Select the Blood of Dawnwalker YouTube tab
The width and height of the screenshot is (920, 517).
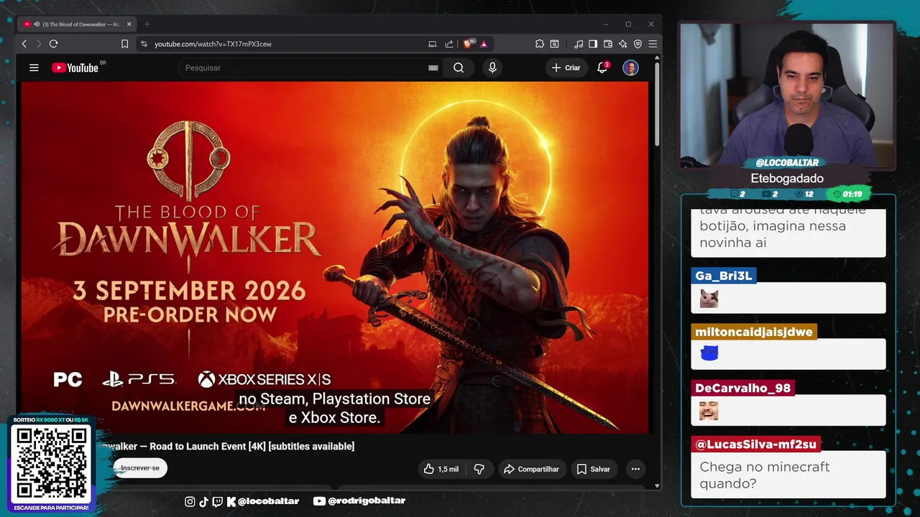pyautogui.click(x=78, y=24)
